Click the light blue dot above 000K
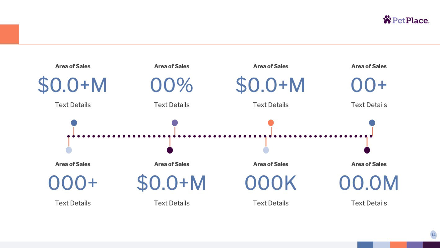Image resolution: width=440 pixels, height=248 pixels. (266, 150)
